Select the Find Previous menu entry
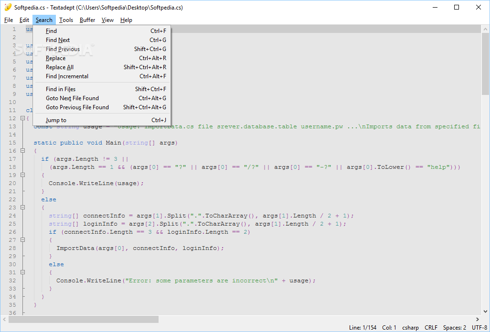The width and height of the screenshot is (490, 332). pyautogui.click(x=102, y=49)
